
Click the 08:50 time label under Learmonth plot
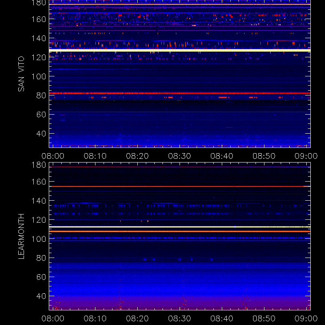coord(264,318)
